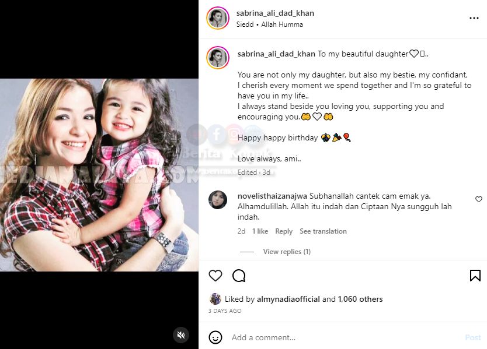
Task: Open the Siedd Allah Humma audio link
Action: (x=270, y=24)
